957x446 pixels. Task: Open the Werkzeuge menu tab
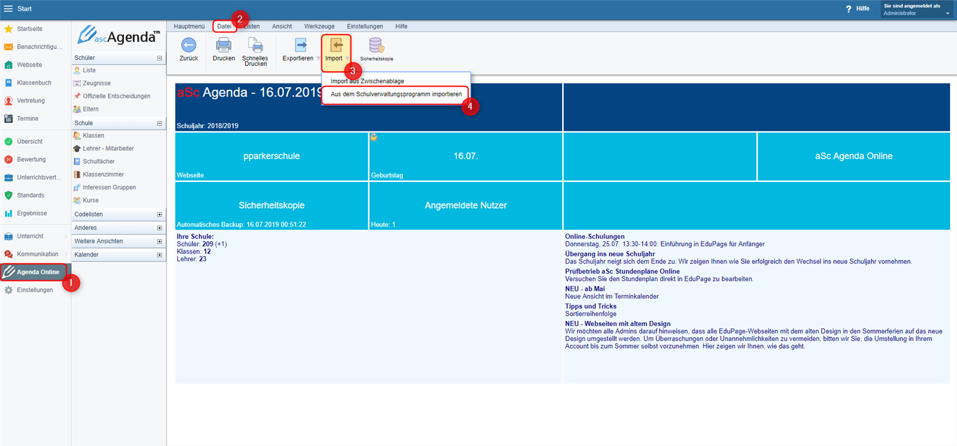pos(319,27)
